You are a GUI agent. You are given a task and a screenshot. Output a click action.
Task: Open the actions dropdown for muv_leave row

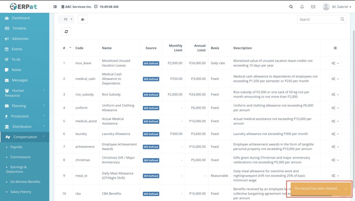coord(335,63)
